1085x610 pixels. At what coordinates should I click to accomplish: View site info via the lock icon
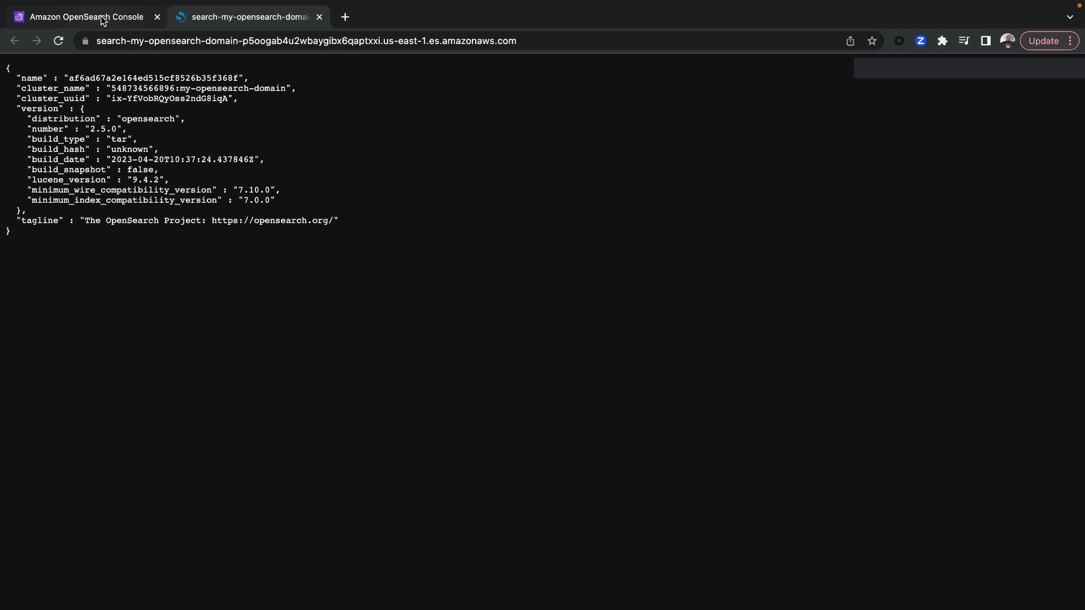pyautogui.click(x=85, y=41)
